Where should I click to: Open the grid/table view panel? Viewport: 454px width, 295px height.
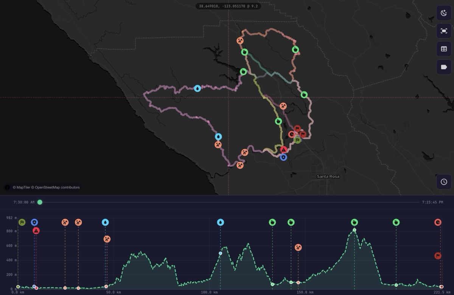(x=443, y=49)
